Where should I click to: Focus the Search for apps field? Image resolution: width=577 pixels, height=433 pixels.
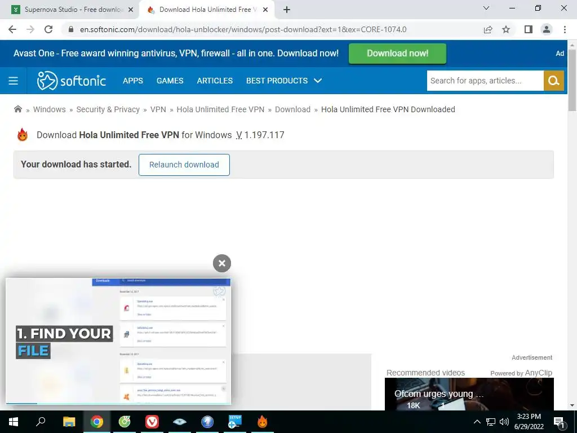point(485,81)
